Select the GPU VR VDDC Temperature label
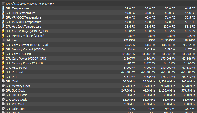This screenshot has height=113, width=197. coord(24,17)
